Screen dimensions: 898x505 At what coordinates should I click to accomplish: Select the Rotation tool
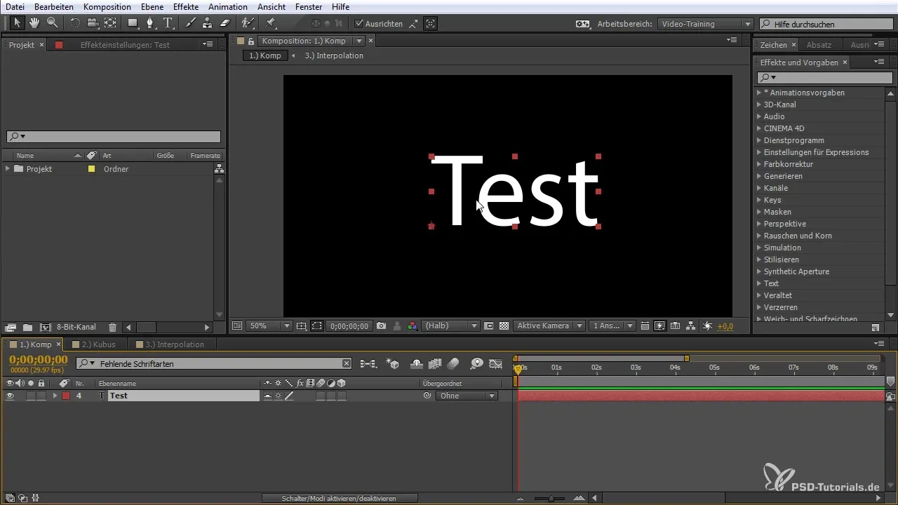click(75, 23)
